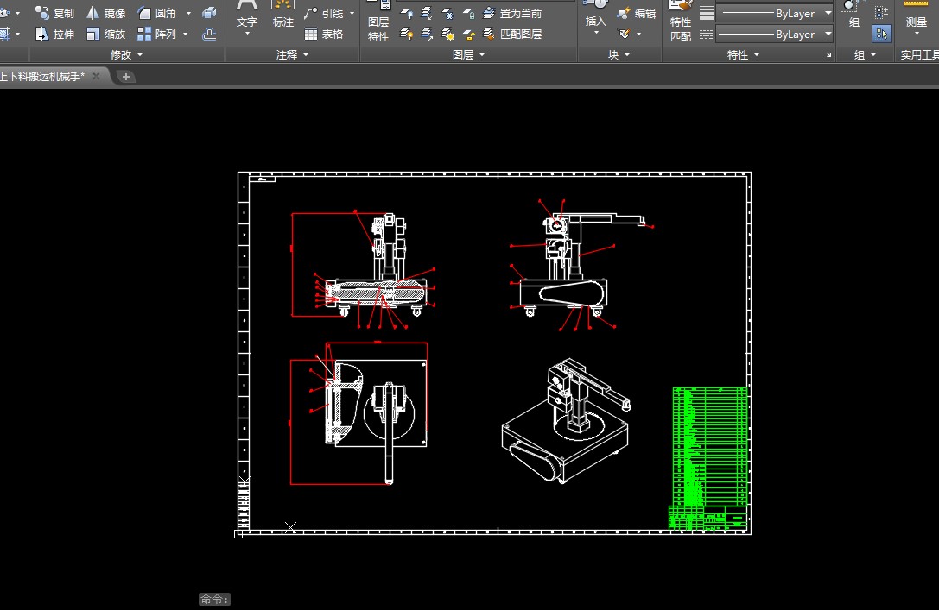Image resolution: width=939 pixels, height=610 pixels.
Task: Insert a 表格 (Table)
Action: pos(324,35)
